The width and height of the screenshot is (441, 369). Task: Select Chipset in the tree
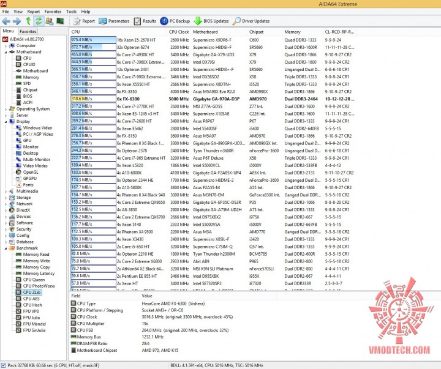30,90
